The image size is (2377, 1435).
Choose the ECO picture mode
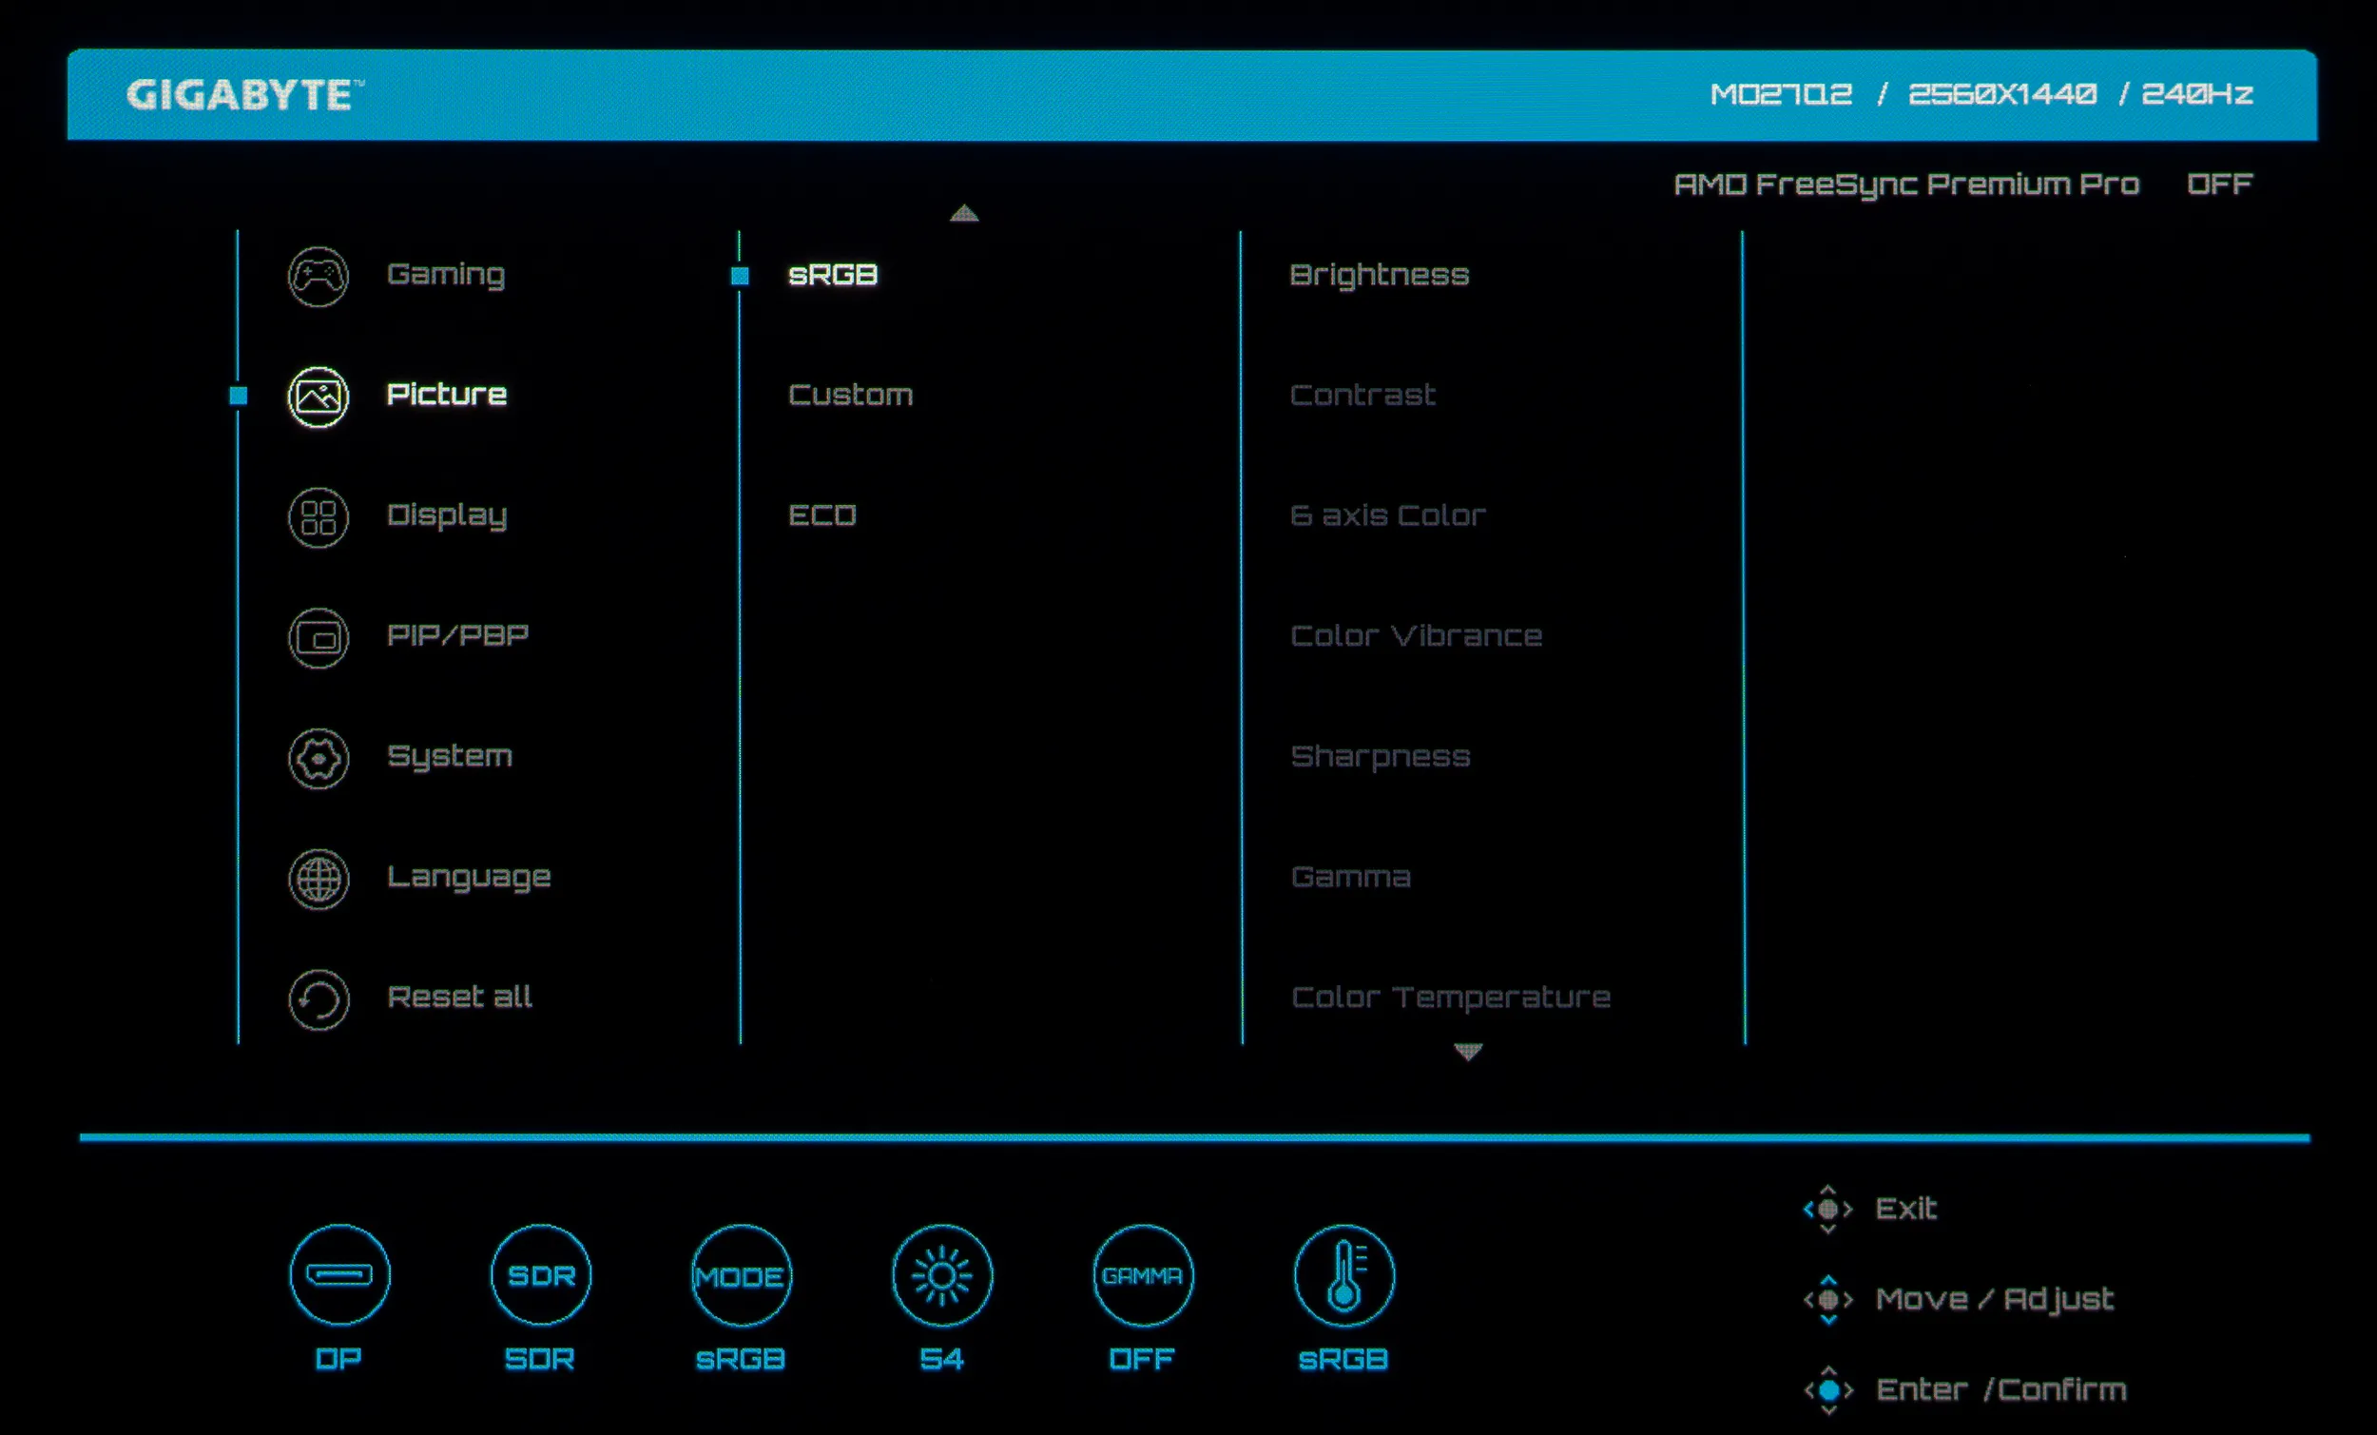click(821, 515)
